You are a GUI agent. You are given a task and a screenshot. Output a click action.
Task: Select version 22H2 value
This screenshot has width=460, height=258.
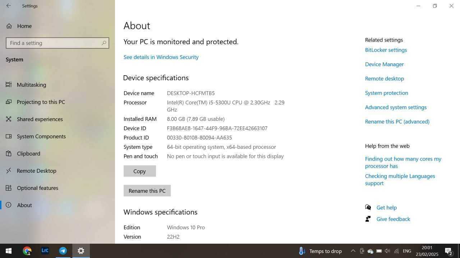point(173,237)
